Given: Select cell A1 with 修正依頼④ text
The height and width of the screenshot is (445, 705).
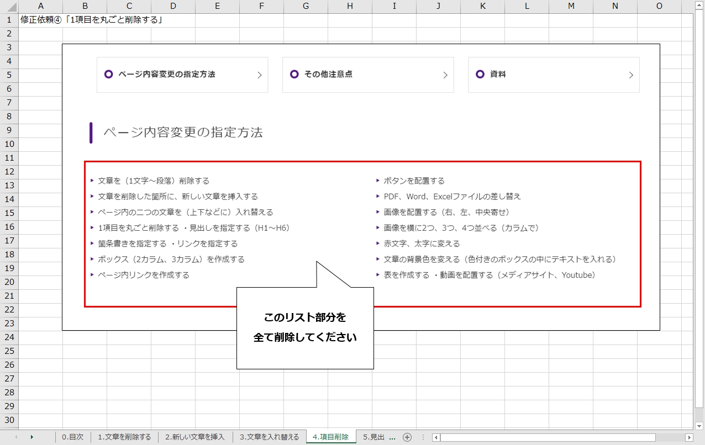Looking at the screenshot, I should (x=40, y=20).
